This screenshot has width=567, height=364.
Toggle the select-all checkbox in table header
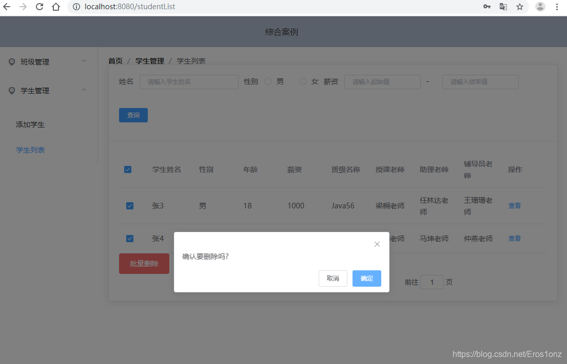coord(128,169)
